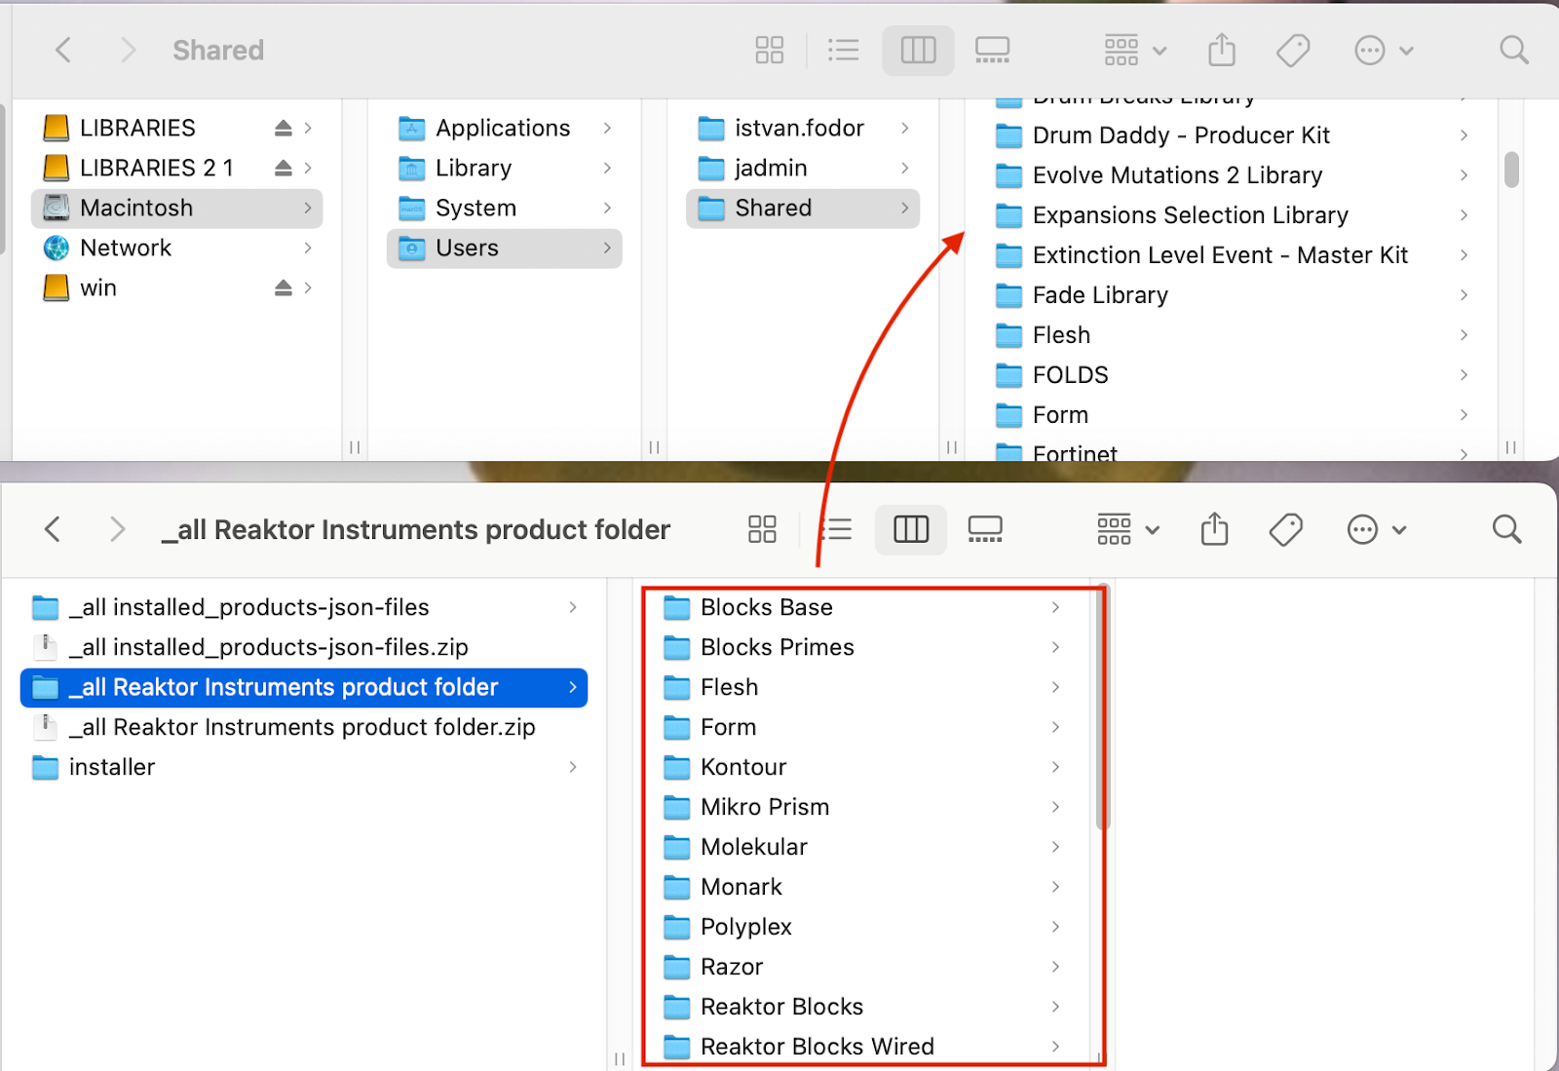Select the LIBRARIES volume row
This screenshot has height=1071, width=1559.
[177, 128]
